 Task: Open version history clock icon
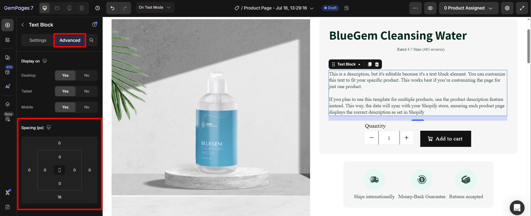pyautogui.click(x=98, y=8)
